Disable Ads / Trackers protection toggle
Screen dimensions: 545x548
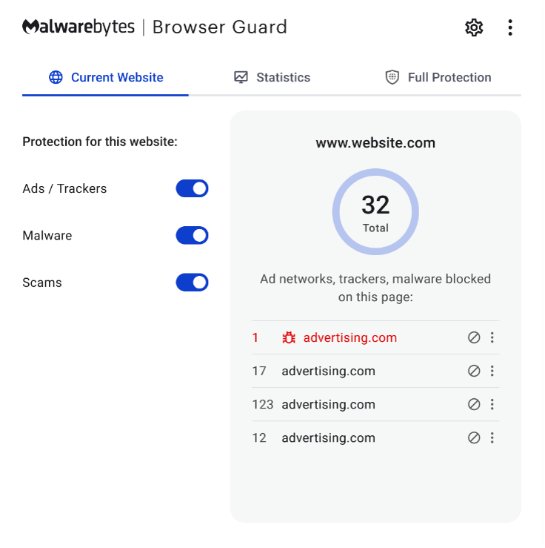pyautogui.click(x=192, y=188)
